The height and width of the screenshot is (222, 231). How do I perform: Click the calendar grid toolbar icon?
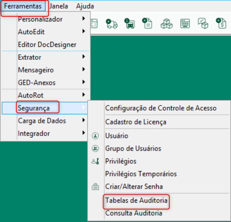pyautogui.click(x=185, y=23)
